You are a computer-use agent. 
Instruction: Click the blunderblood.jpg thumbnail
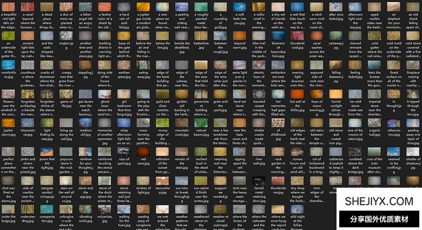[x=297, y=36]
